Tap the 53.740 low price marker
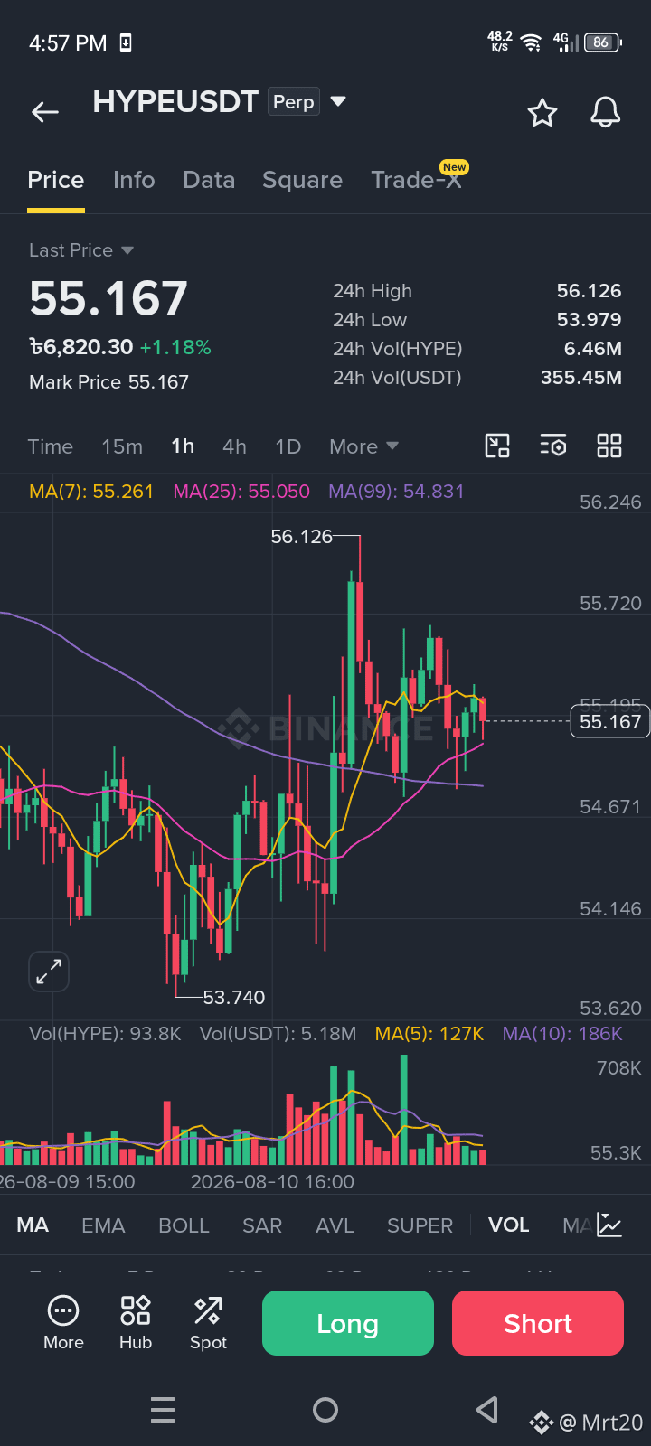This screenshot has width=651, height=1446. [x=234, y=998]
